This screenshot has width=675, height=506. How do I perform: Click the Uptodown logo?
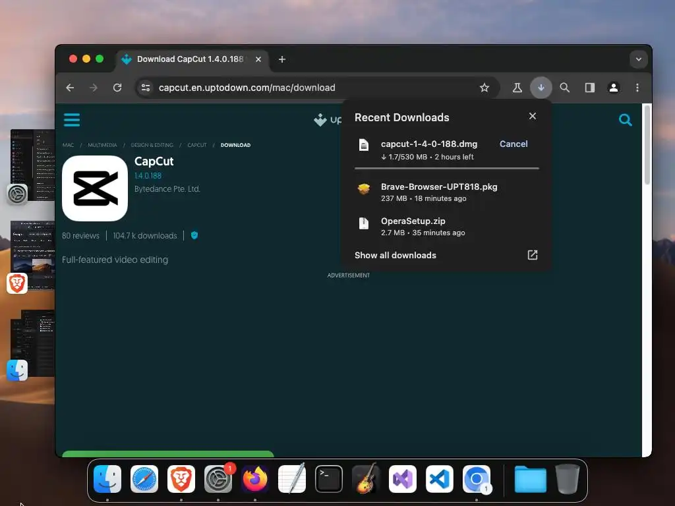(327, 120)
